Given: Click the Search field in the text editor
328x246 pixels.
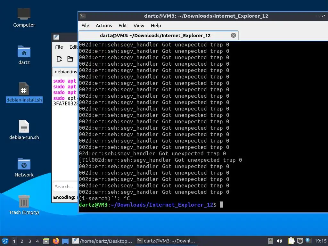Looking at the screenshot, I should click(x=65, y=187).
